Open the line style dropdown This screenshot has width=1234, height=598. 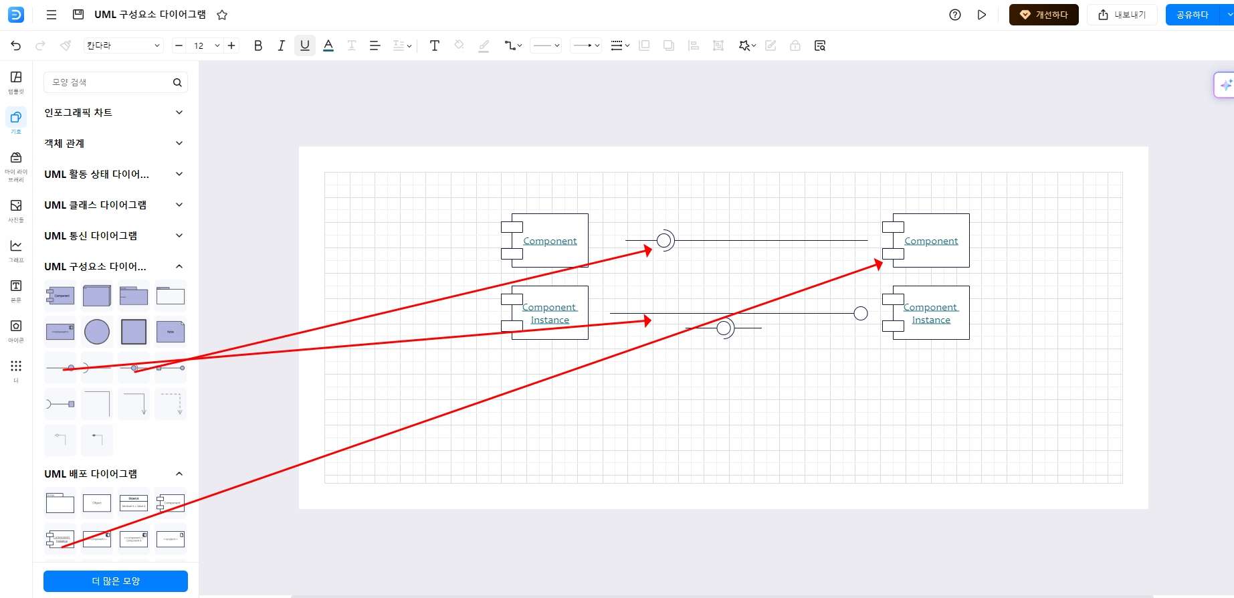[x=546, y=45]
